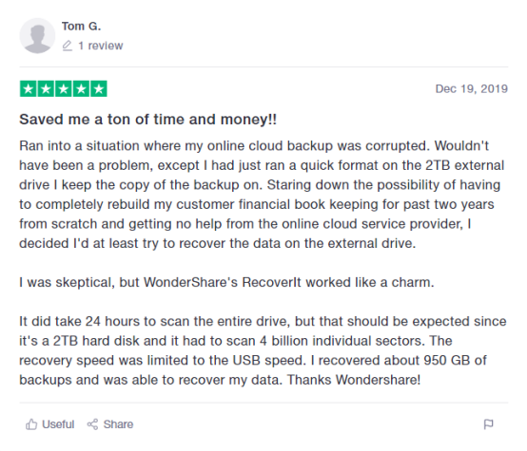The image size is (527, 451).
Task: Click the 1 review count text
Action: click(x=101, y=46)
